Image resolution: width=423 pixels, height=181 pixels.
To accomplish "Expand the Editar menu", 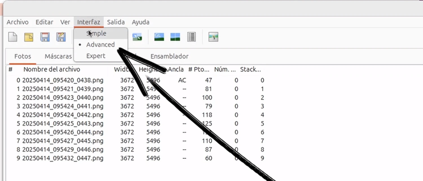I will coord(44,22).
